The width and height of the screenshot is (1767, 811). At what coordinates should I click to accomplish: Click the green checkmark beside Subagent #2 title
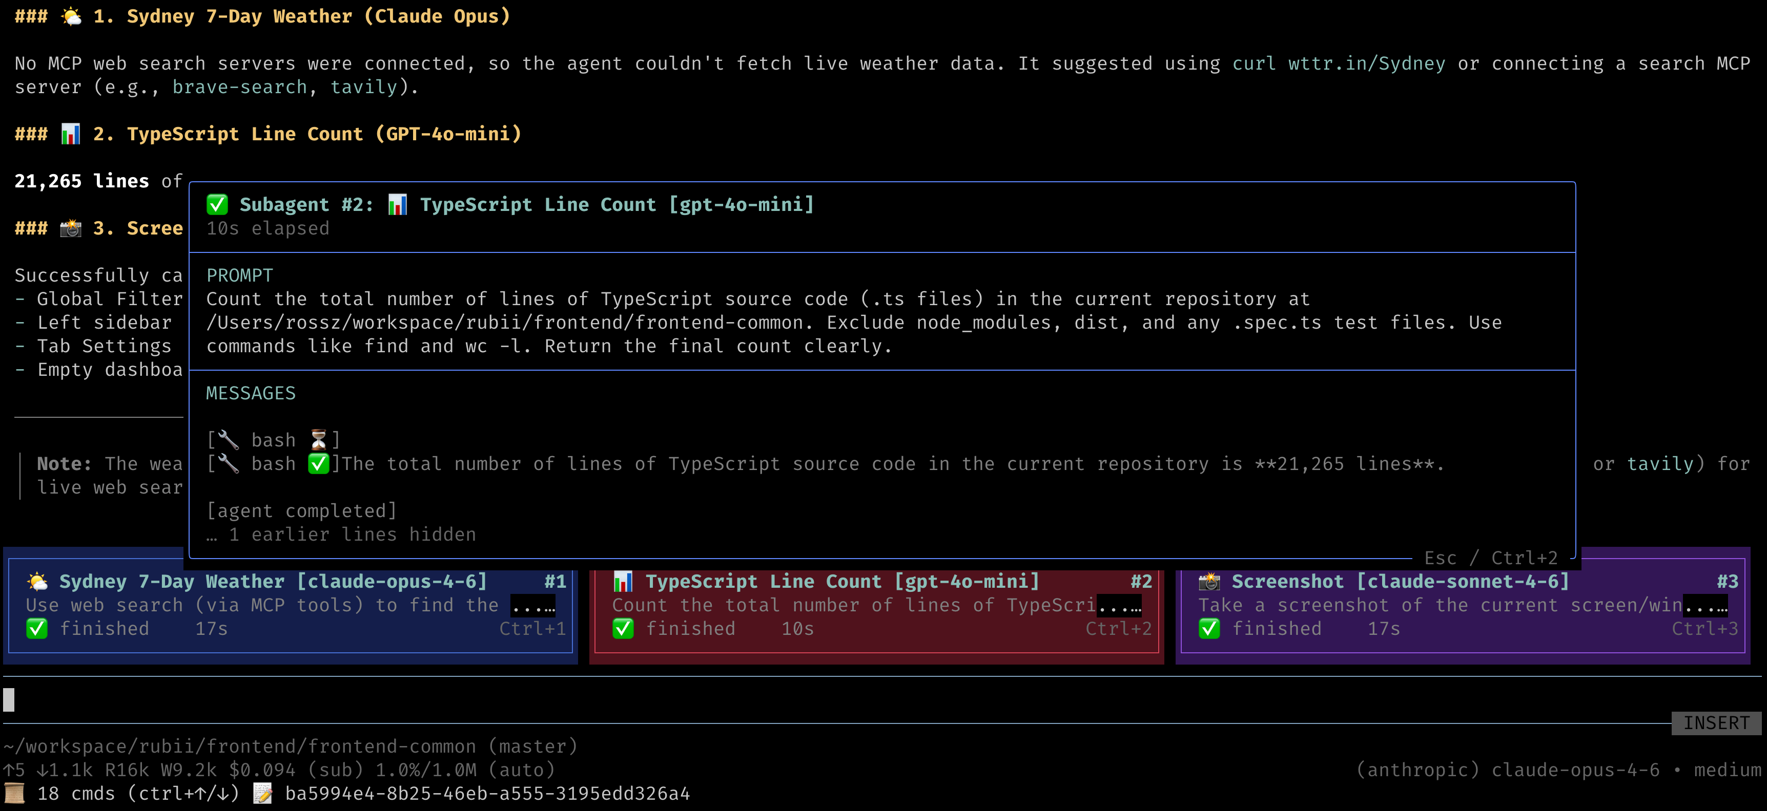click(x=217, y=204)
